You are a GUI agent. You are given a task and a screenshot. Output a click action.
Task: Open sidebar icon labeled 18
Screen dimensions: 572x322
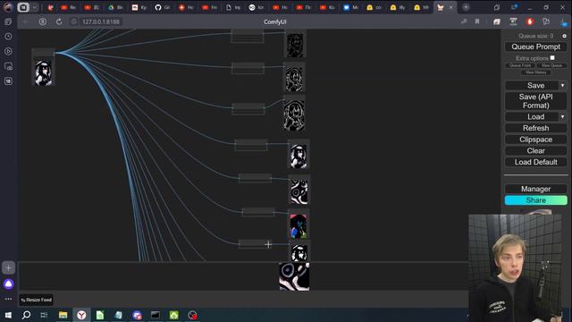point(8,81)
